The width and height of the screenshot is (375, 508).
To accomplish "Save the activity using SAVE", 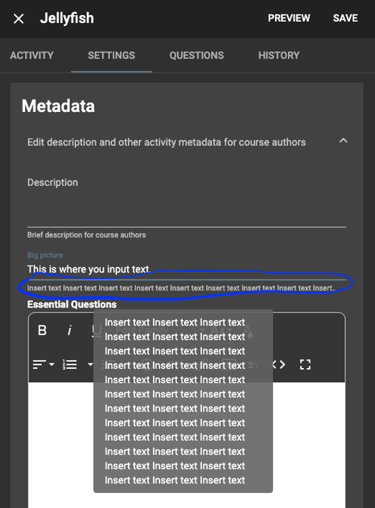I will (345, 18).
